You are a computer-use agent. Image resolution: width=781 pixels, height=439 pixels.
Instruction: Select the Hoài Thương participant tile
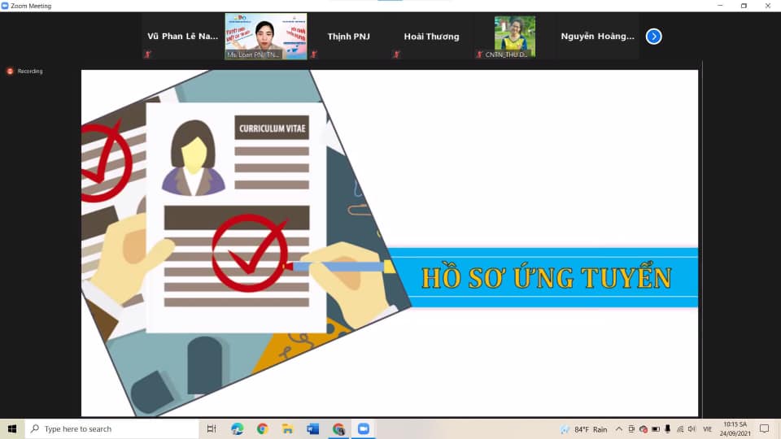(431, 37)
